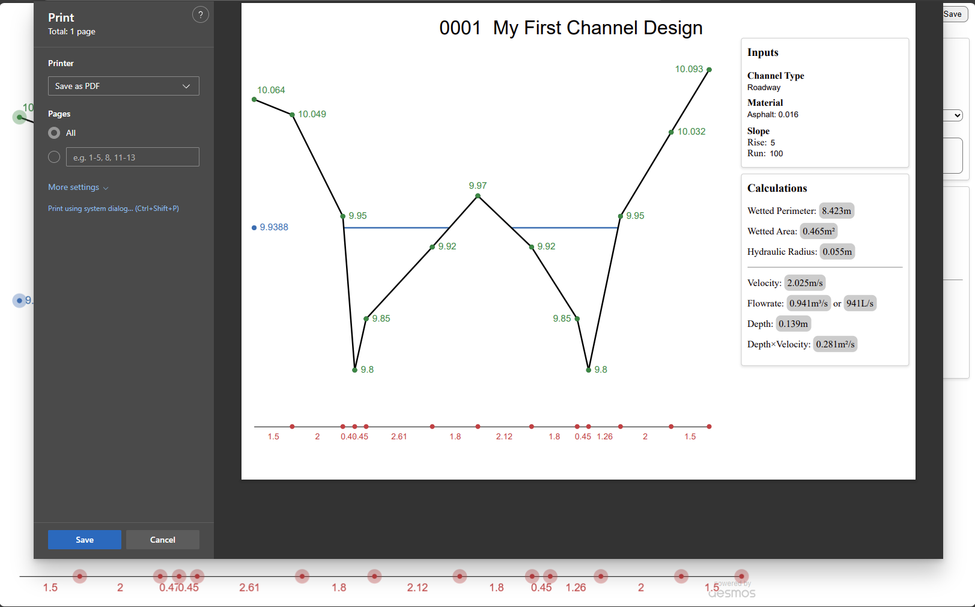Click the crown elevation label 9.97
975x607 pixels.
478,186
